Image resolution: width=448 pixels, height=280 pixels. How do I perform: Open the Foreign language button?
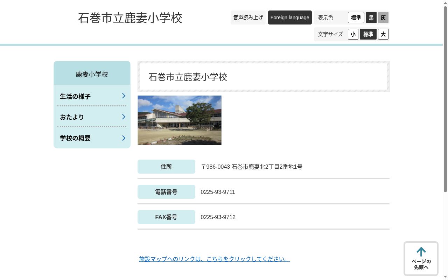290,17
